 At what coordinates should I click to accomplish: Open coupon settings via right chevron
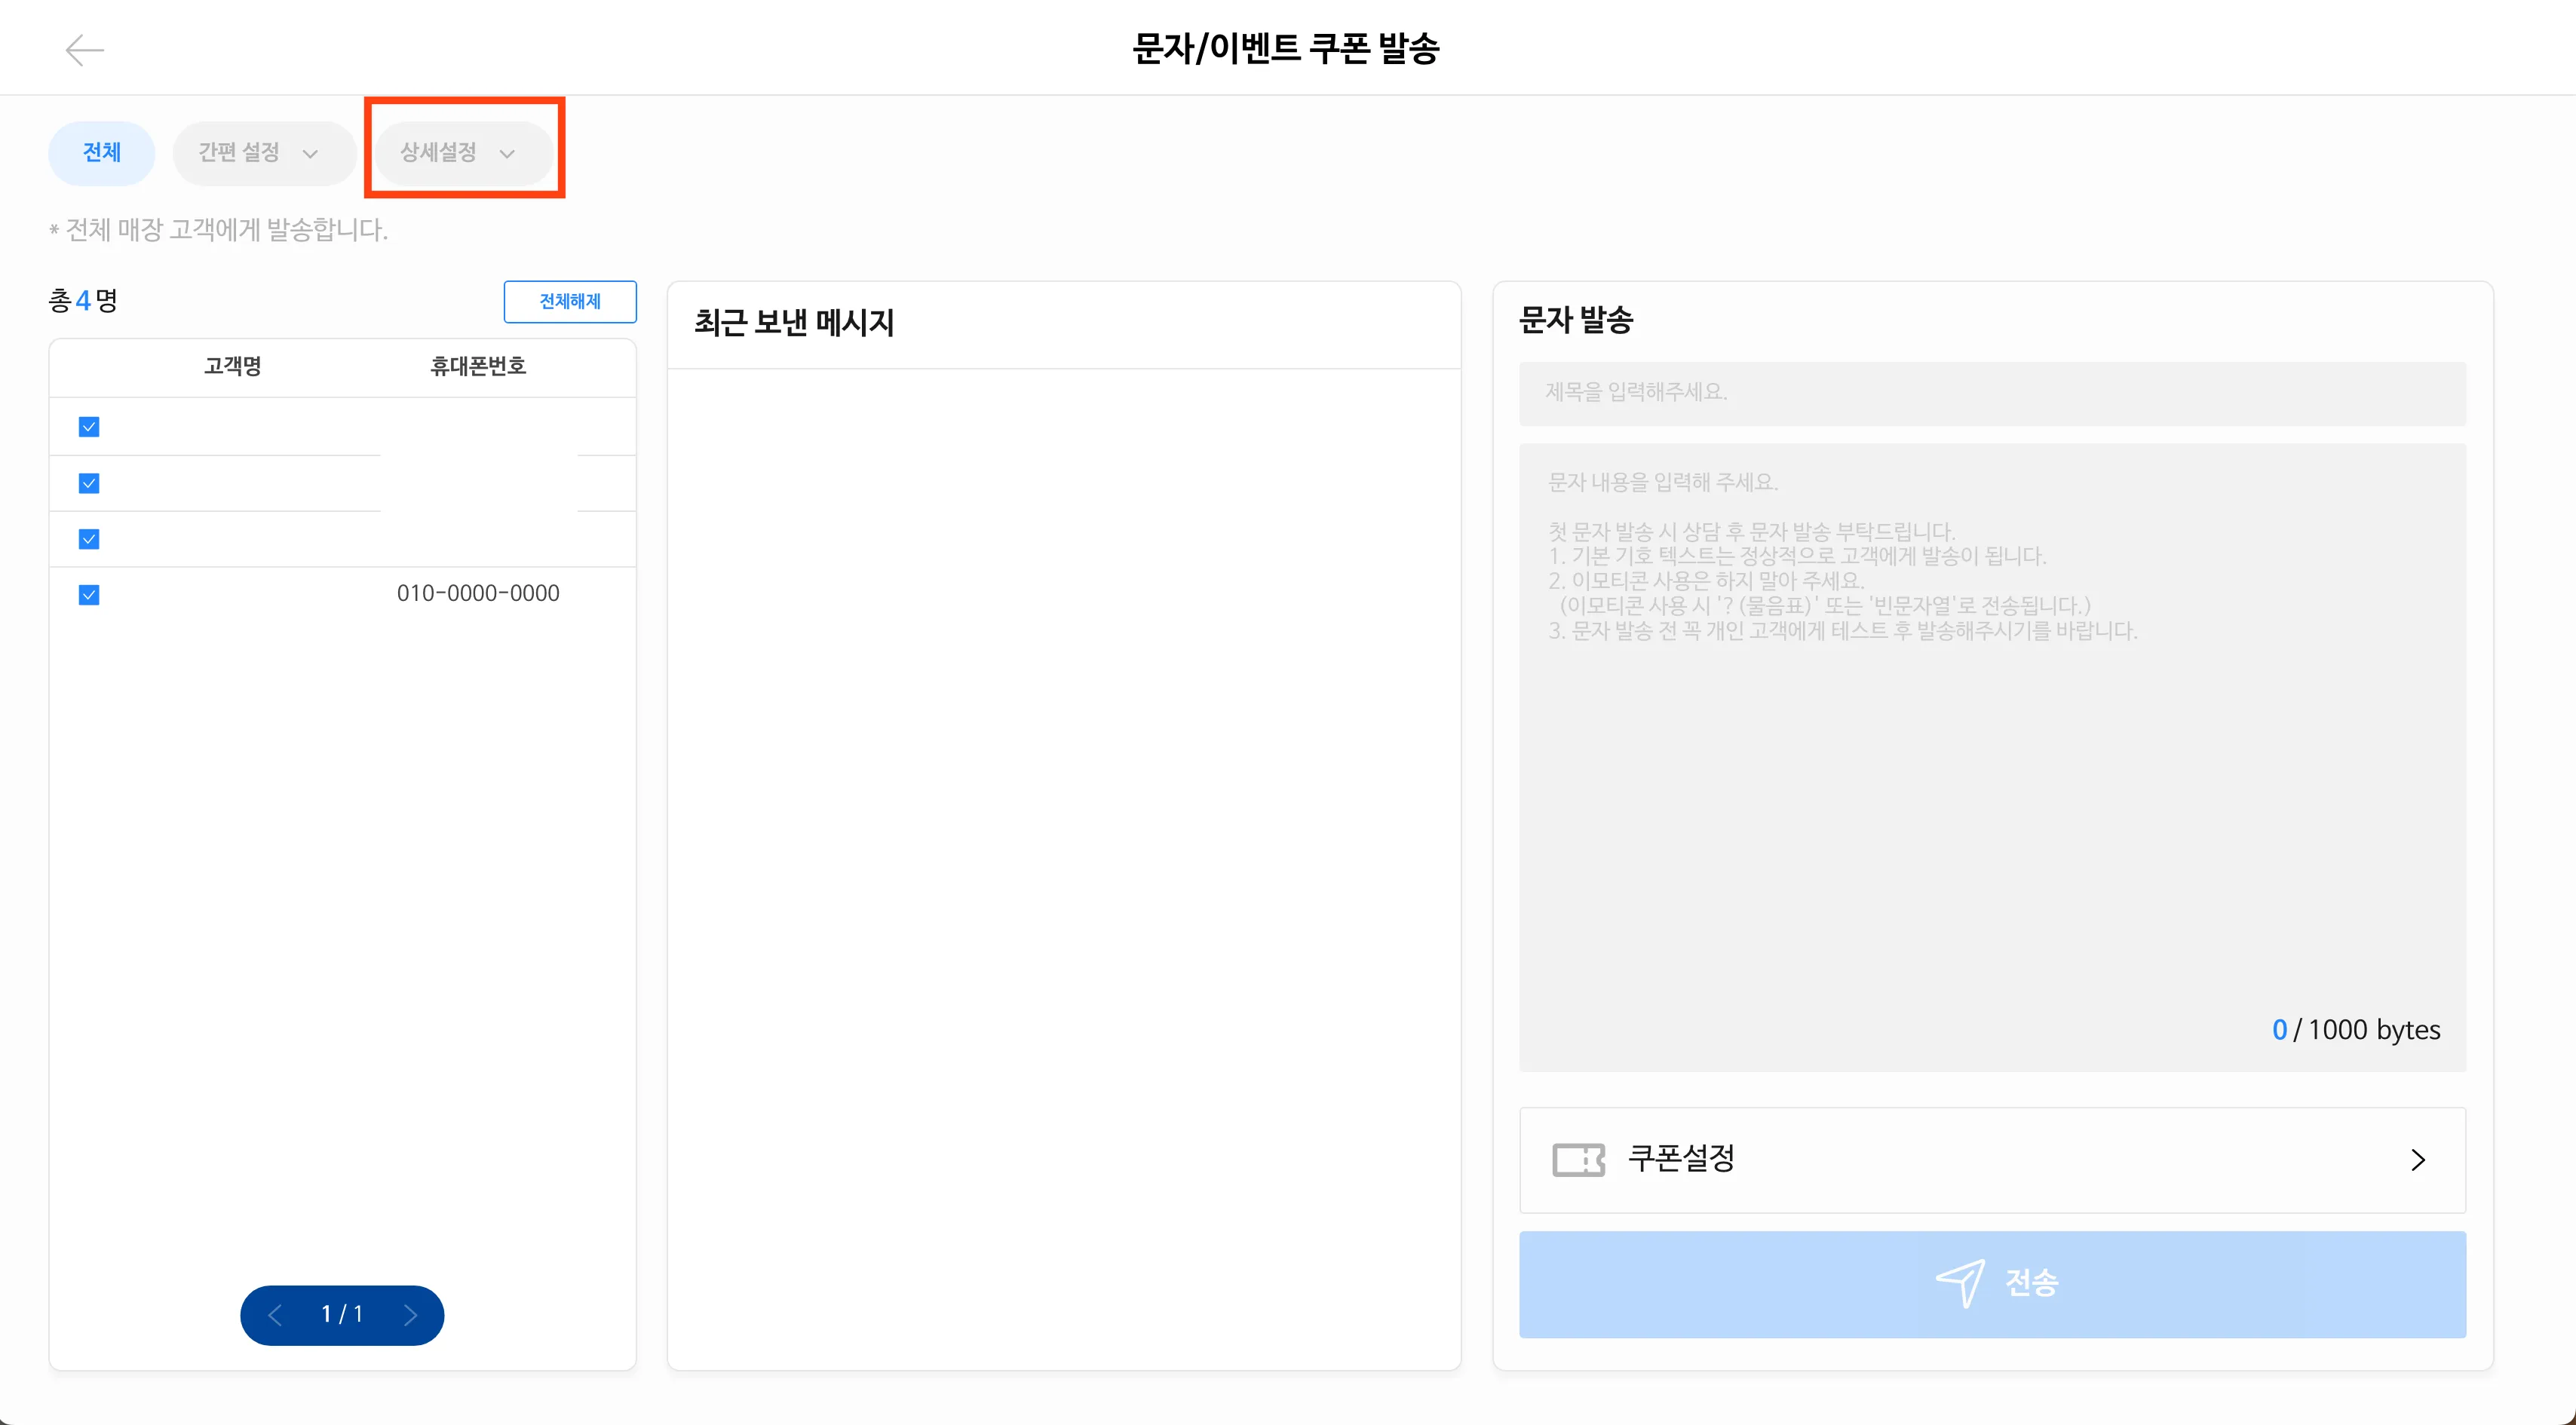(2418, 1160)
